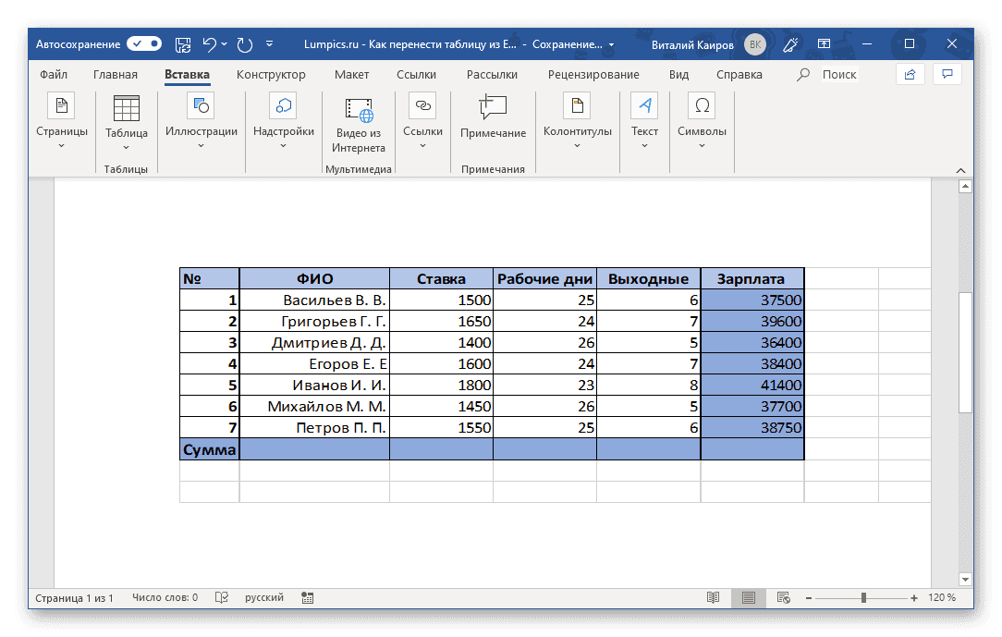Switch to the Конструктор tab
The width and height of the screenshot is (1002, 637).
[x=273, y=74]
